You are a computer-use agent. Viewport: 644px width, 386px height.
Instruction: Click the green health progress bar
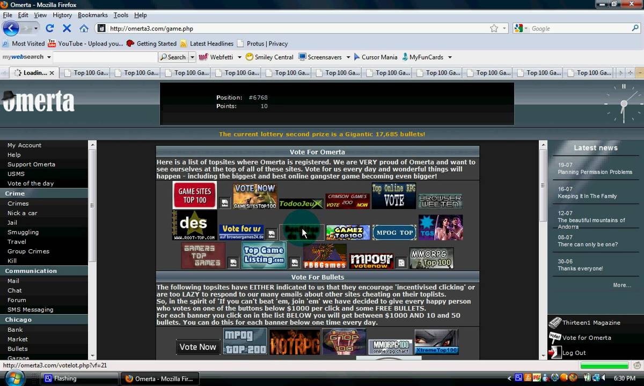tap(604, 366)
